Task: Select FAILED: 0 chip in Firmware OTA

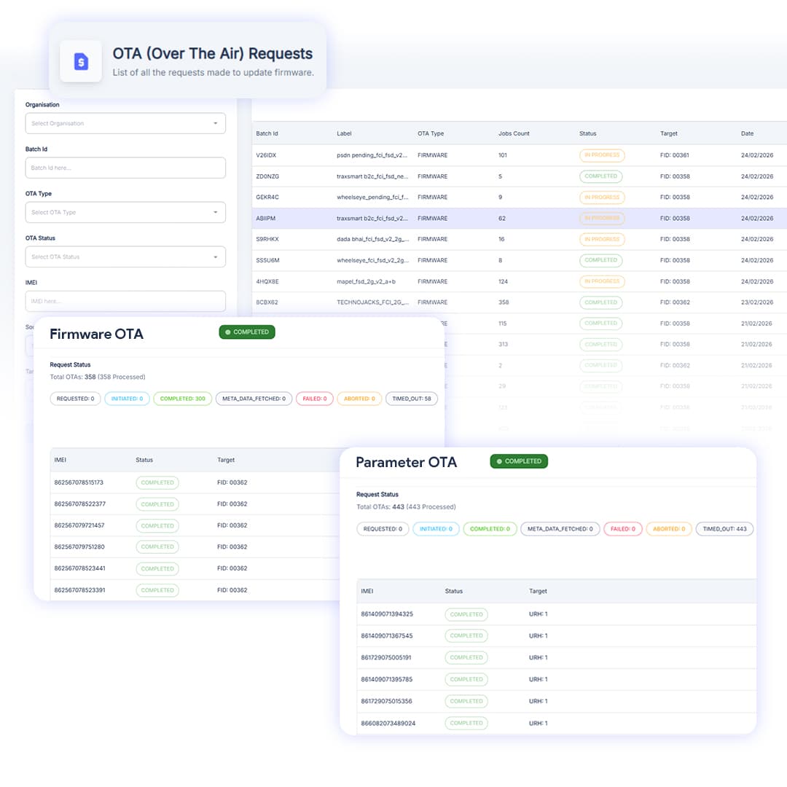Action: coord(315,399)
